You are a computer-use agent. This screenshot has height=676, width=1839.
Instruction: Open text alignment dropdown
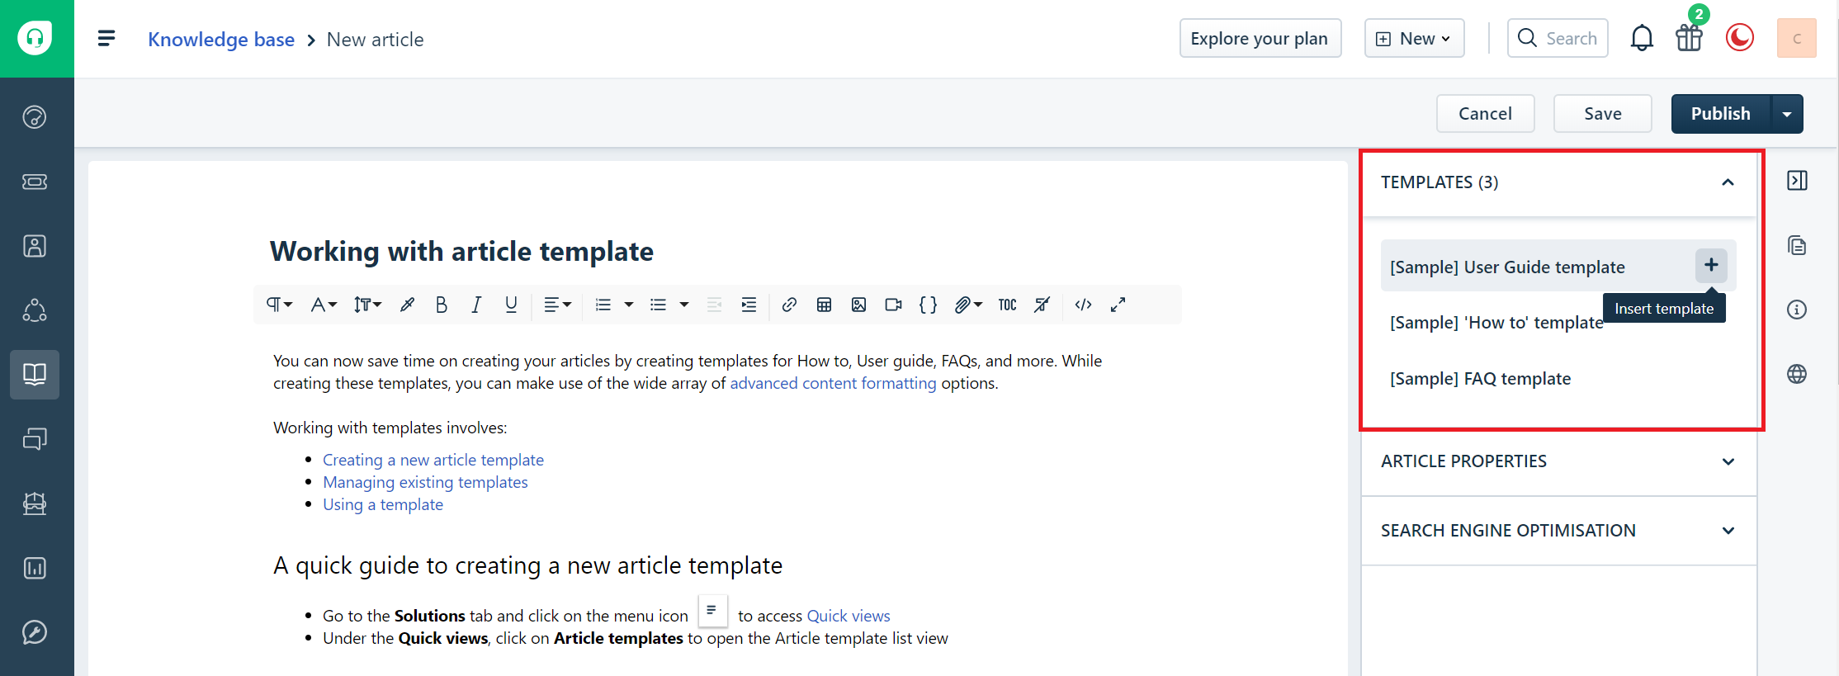557,305
